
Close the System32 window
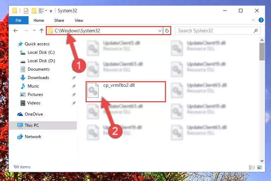(257, 11)
